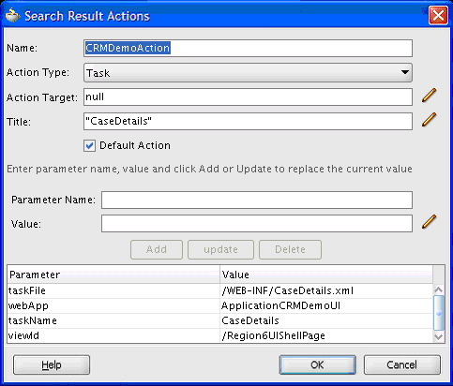Click the Cancel button
Screen dimensions: 453x386
[402, 364]
